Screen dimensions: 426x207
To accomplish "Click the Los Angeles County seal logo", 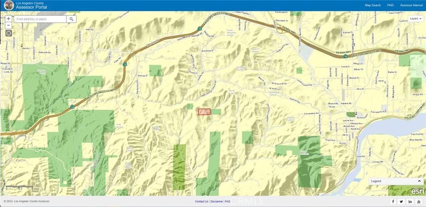I will click(x=9, y=5).
